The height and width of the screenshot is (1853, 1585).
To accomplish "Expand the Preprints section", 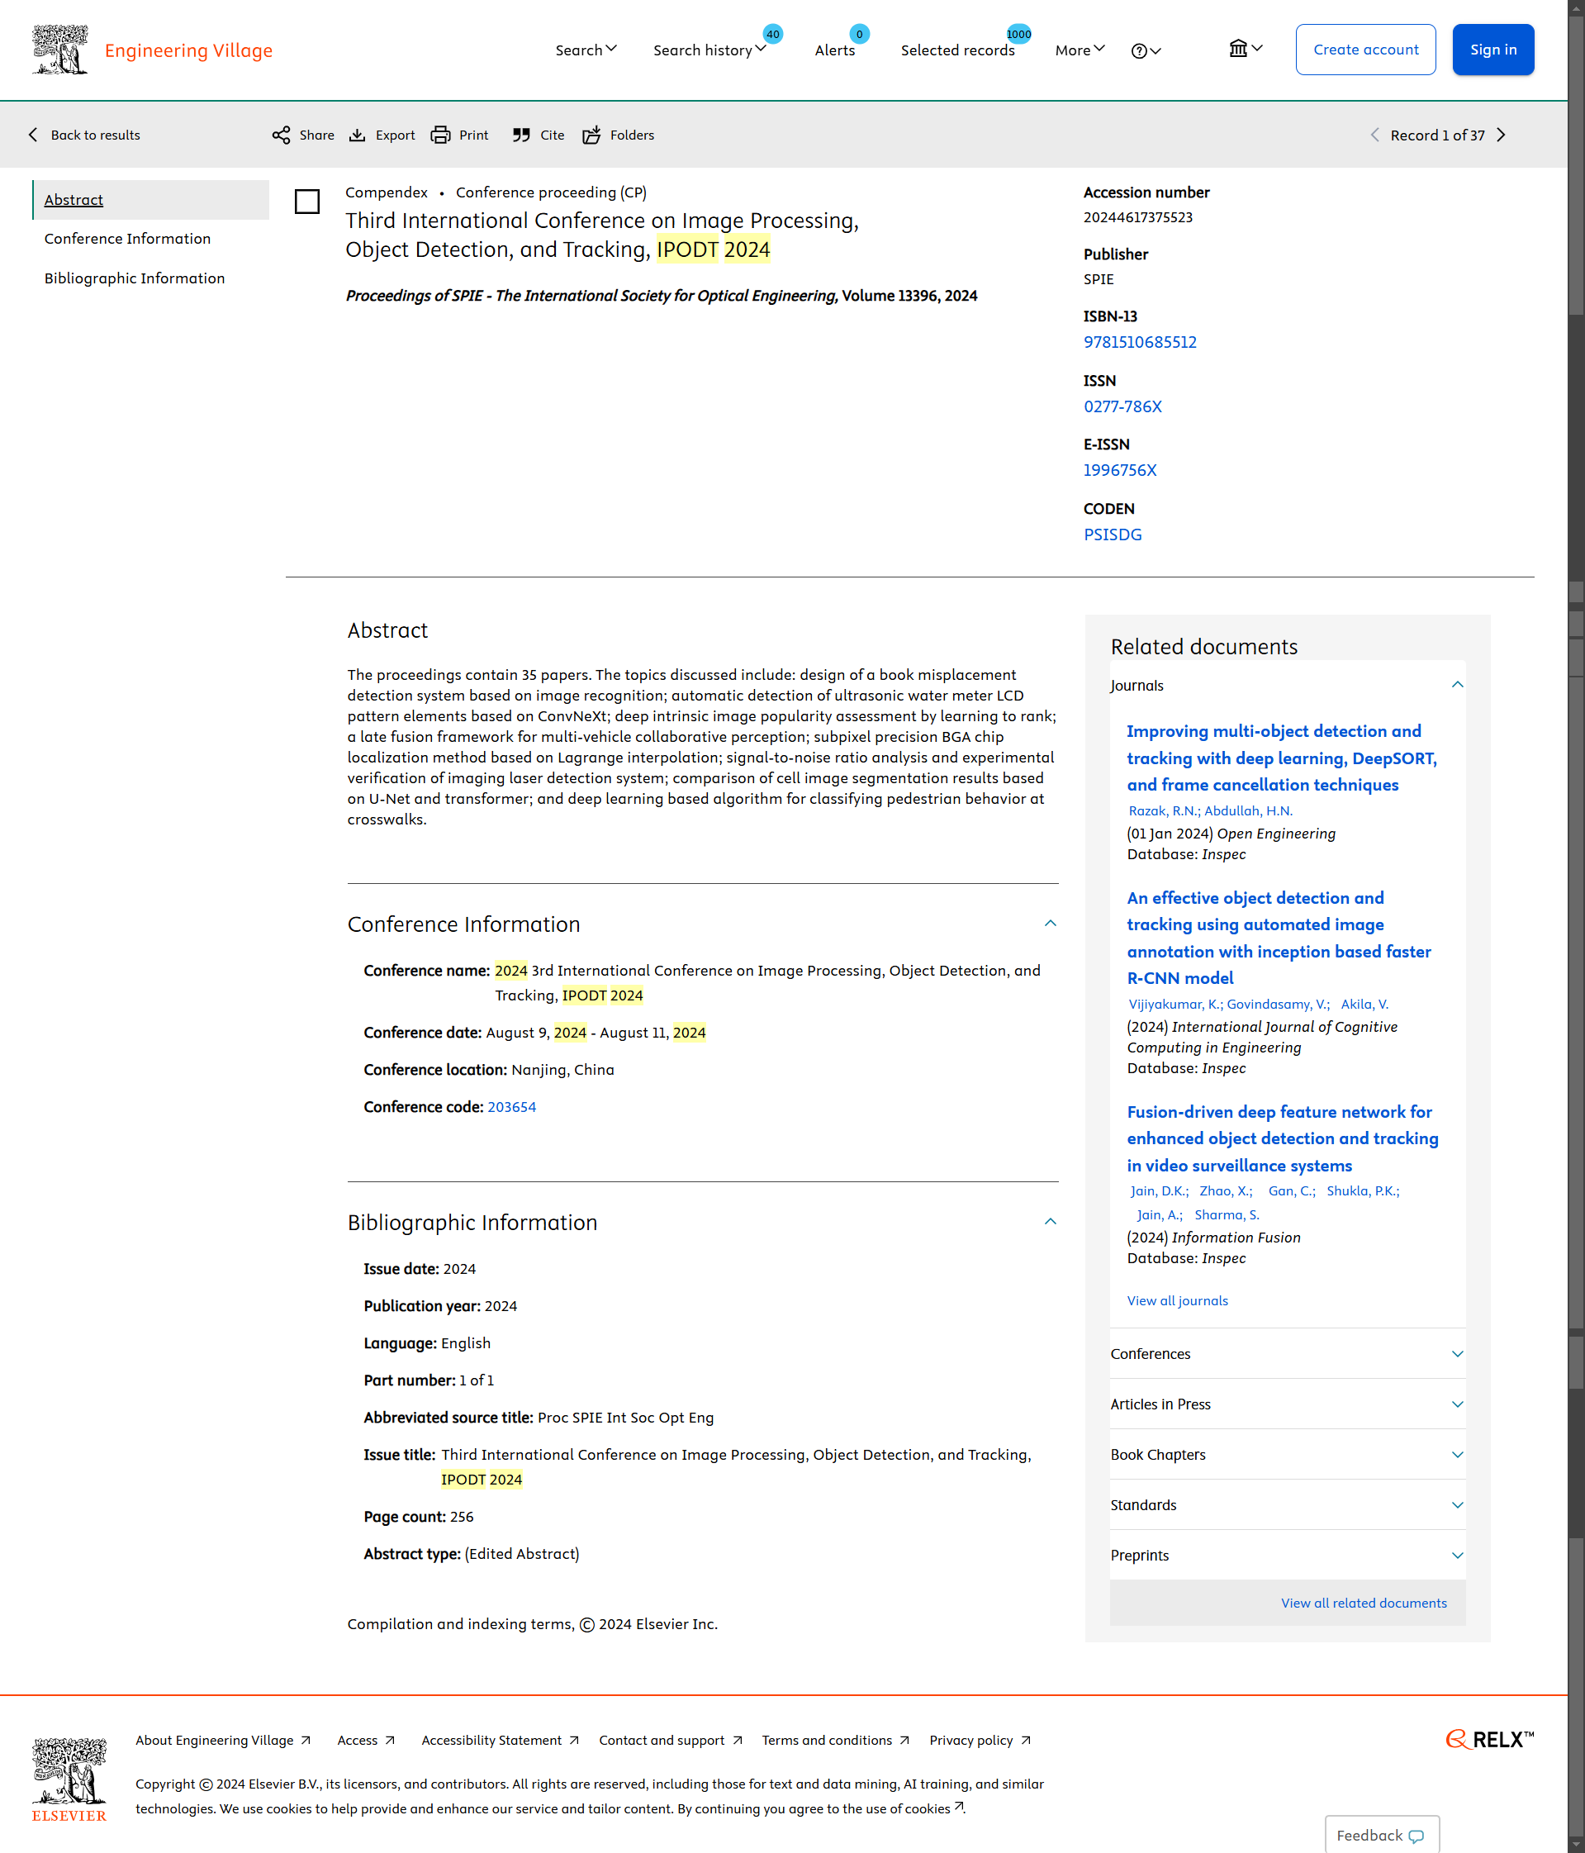I will (x=1288, y=1556).
